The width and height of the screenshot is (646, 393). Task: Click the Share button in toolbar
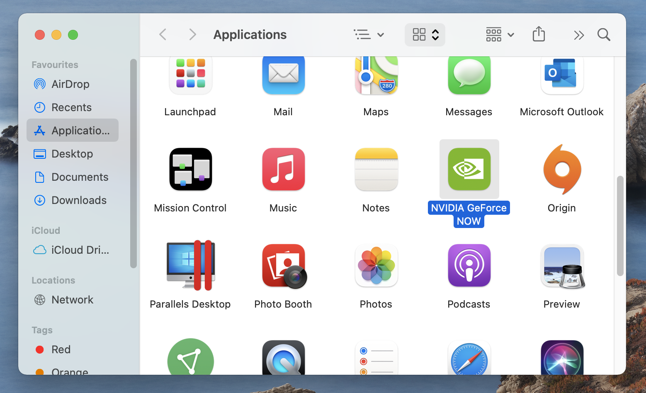coord(539,34)
